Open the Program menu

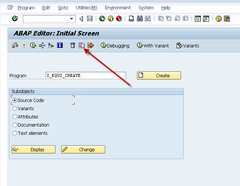coord(26,8)
